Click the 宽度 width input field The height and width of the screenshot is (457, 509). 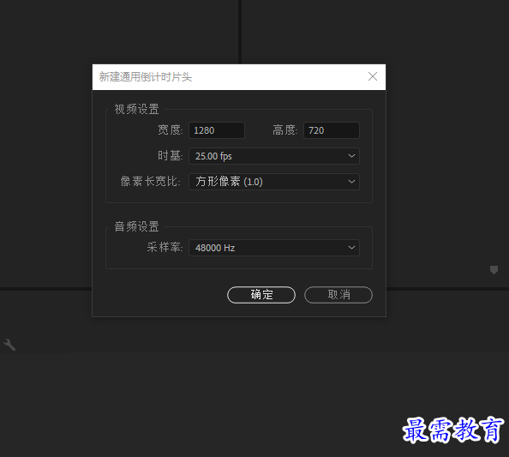tap(217, 130)
